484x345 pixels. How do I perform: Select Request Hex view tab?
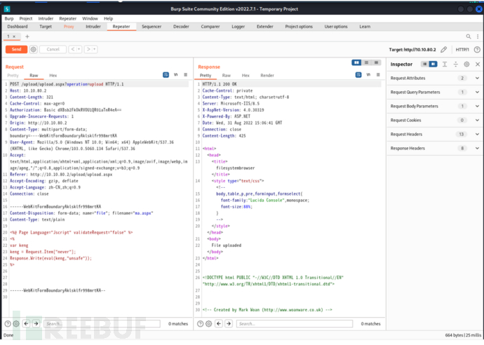pyautogui.click(x=53, y=75)
